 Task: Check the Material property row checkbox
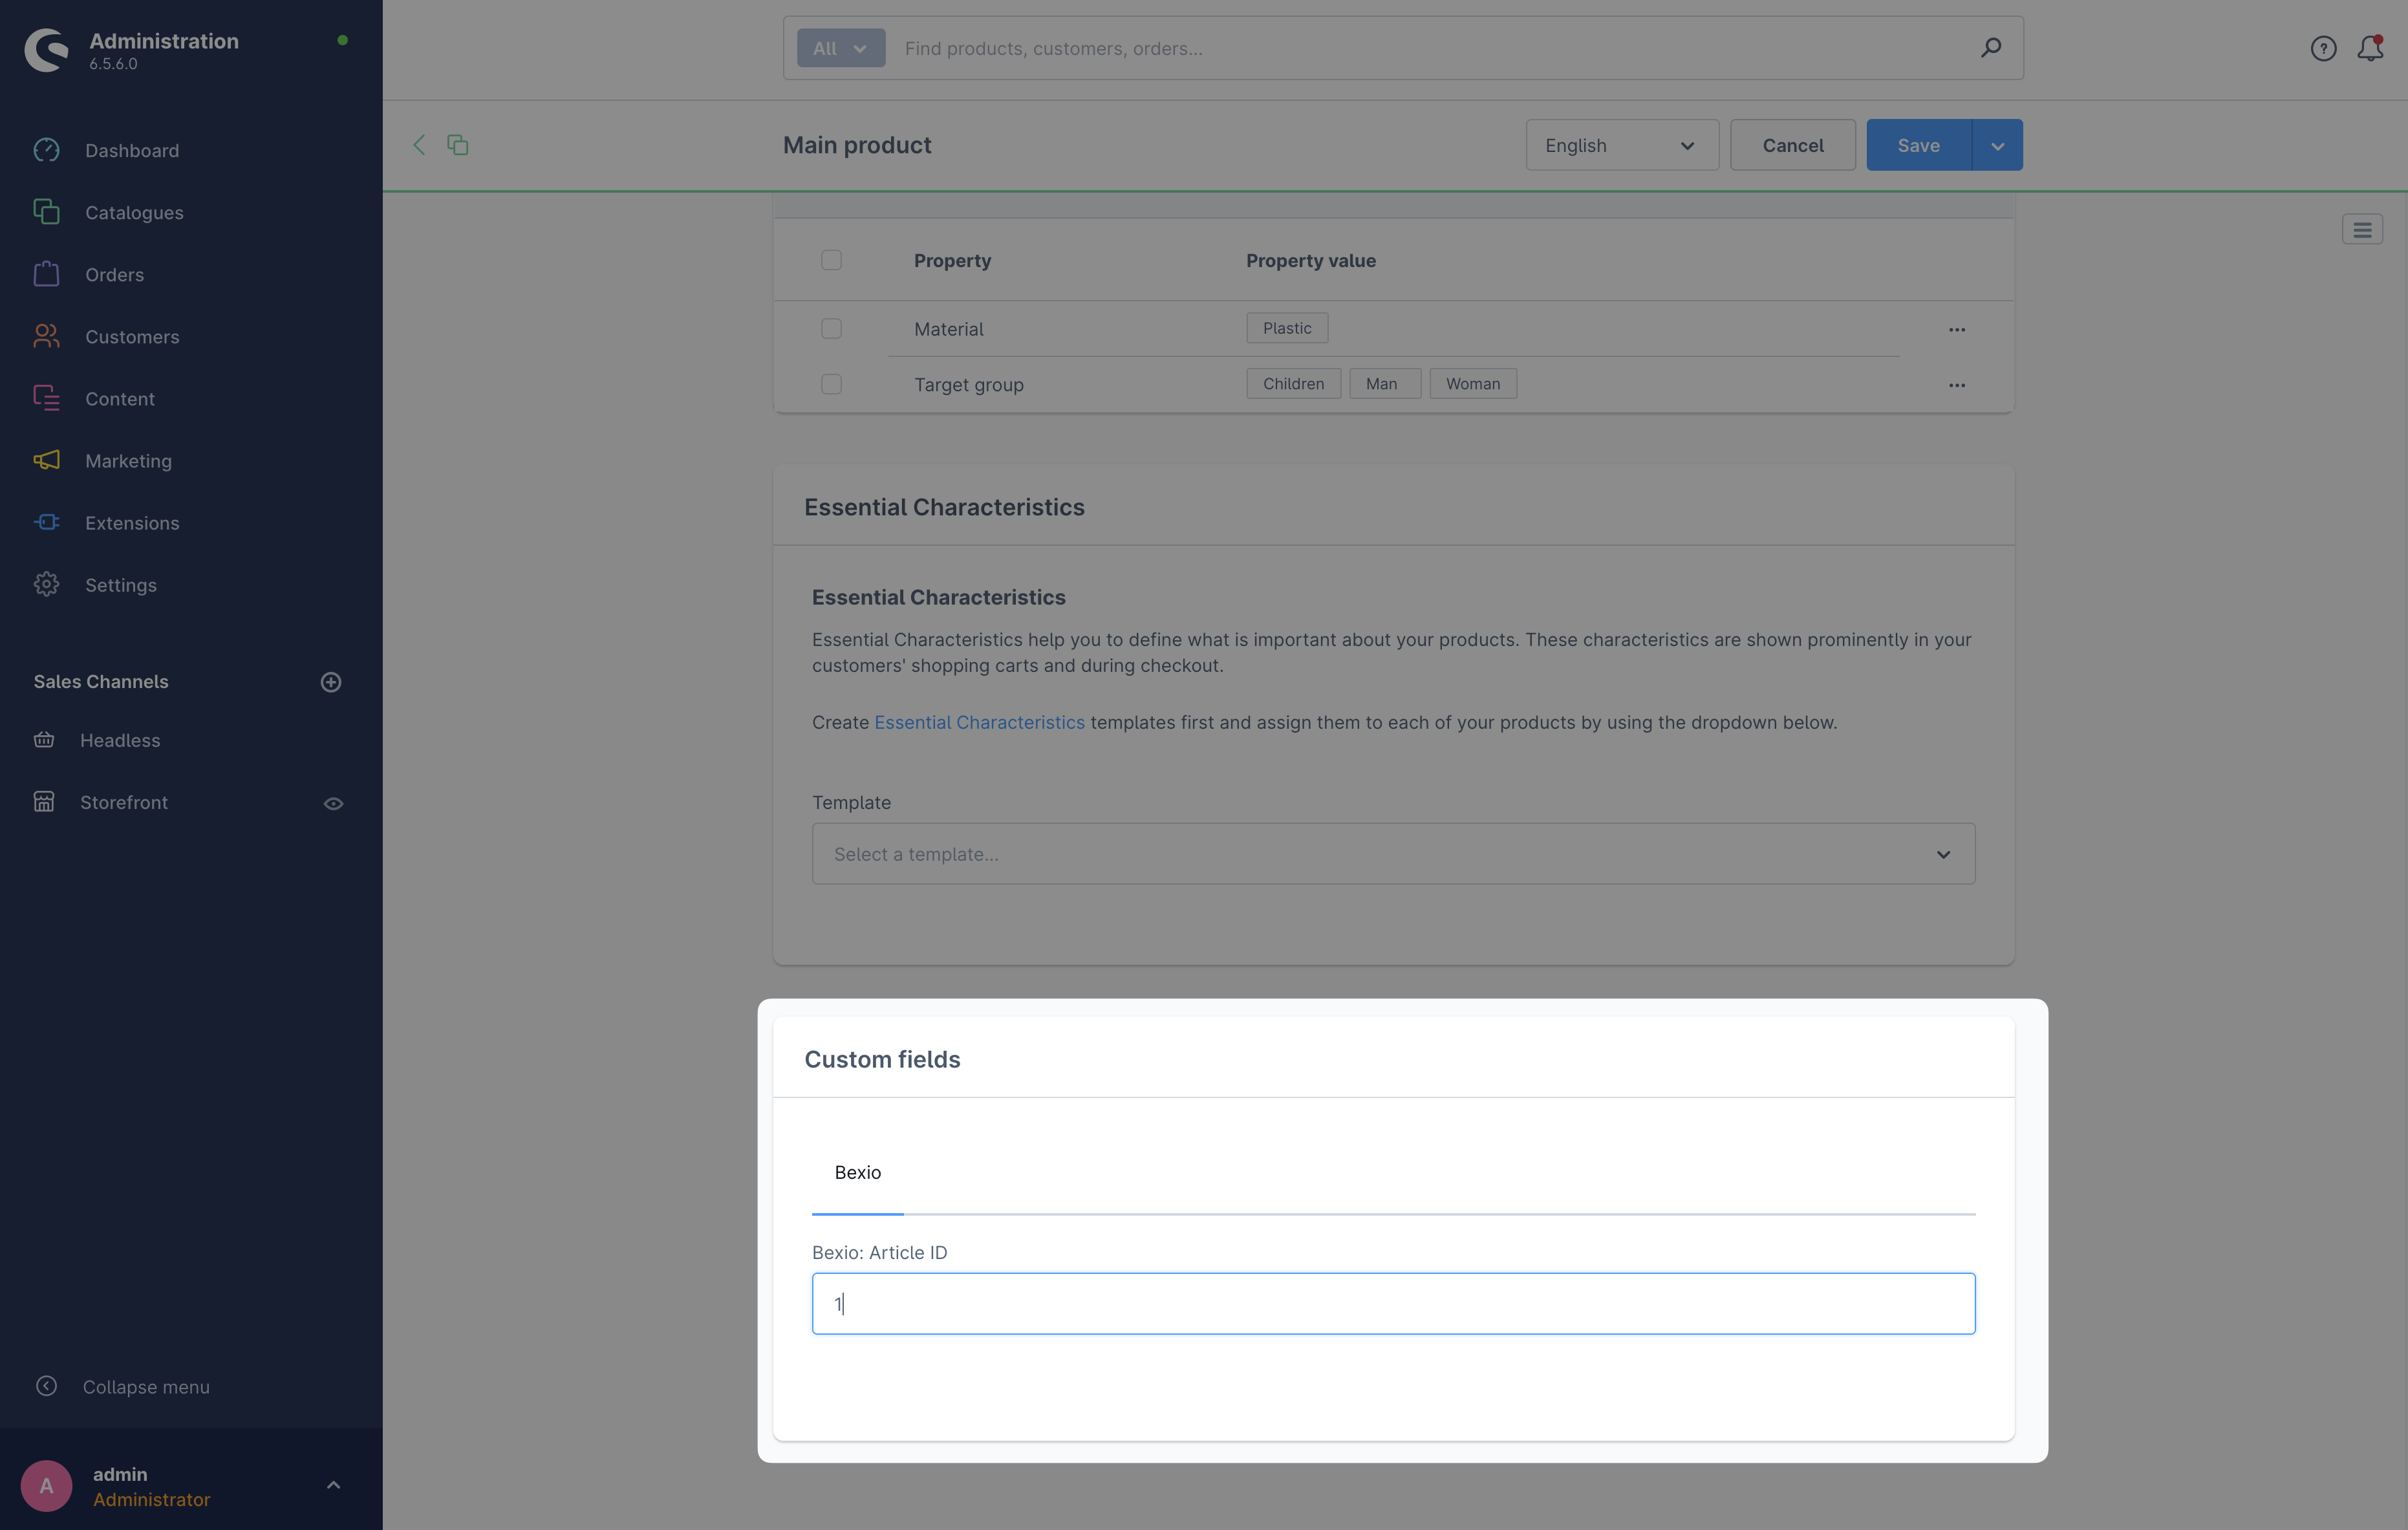point(831,328)
